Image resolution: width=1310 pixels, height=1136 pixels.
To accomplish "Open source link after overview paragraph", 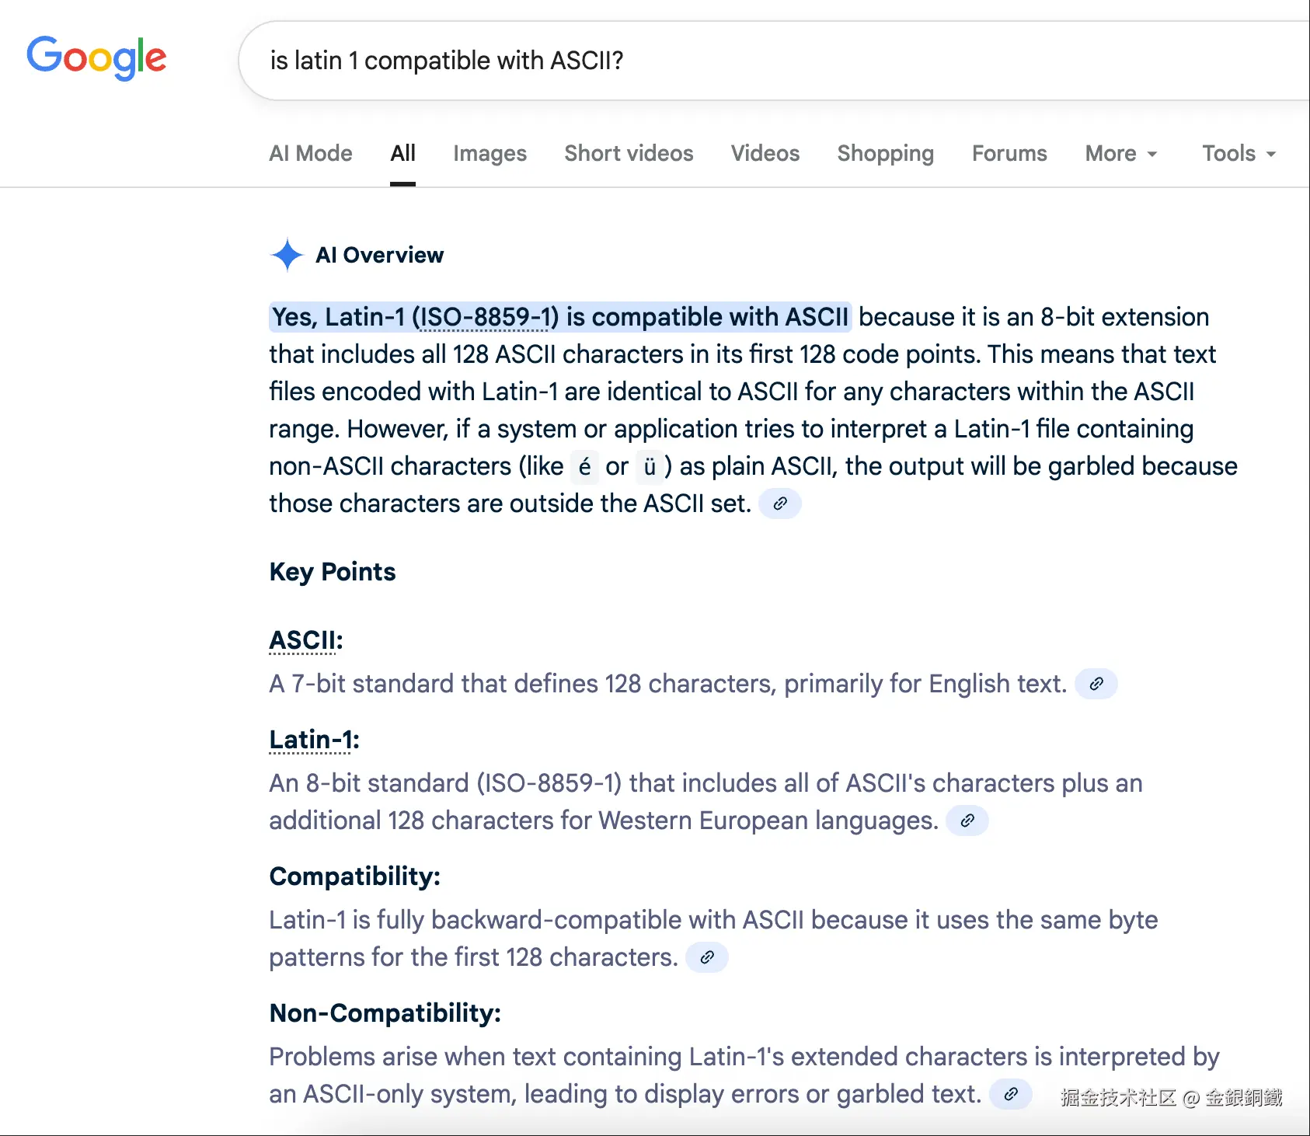I will (x=780, y=504).
